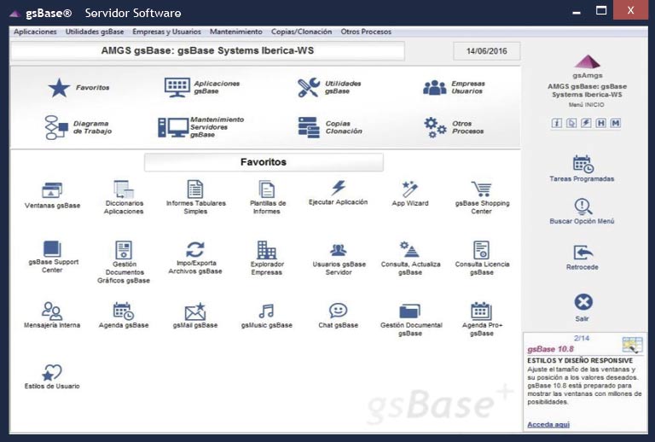Open the Copias/Clonación menu
The height and width of the screenshot is (442, 655).
tap(301, 32)
